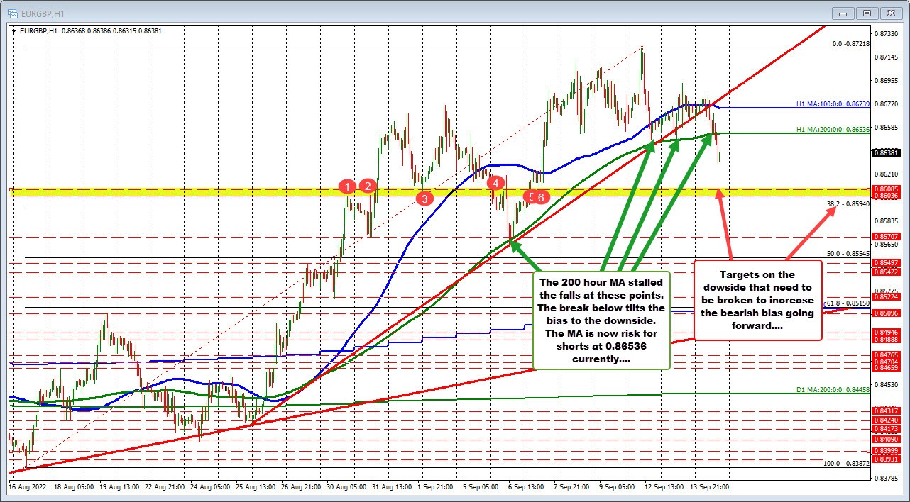Click the 0.87330 price scale value

point(887,33)
